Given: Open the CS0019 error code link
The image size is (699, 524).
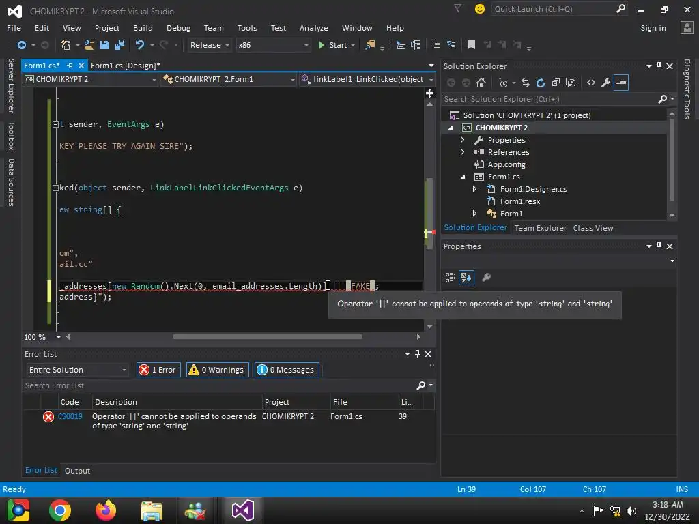Looking at the screenshot, I should [x=70, y=416].
